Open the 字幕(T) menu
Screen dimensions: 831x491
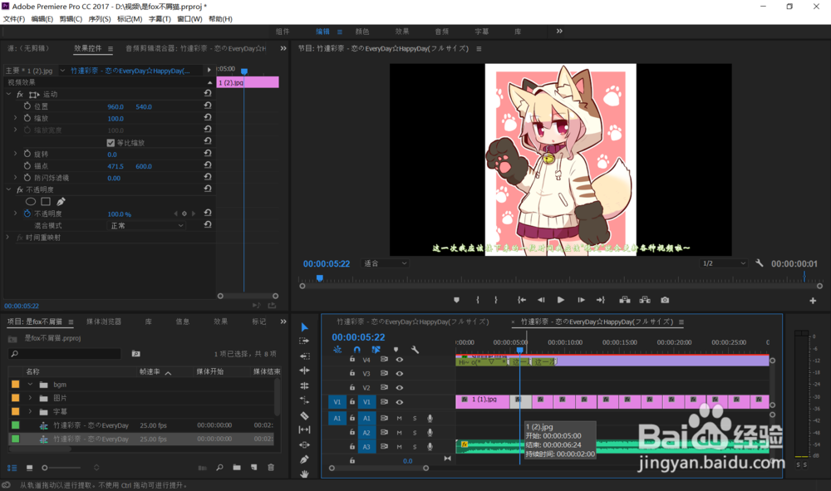click(x=159, y=19)
